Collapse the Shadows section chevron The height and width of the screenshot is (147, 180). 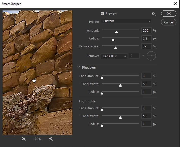point(79,67)
